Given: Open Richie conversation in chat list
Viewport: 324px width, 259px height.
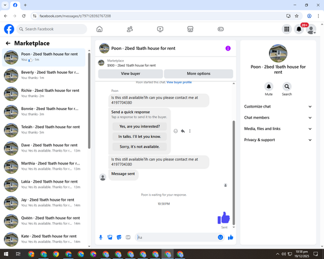Looking at the screenshot, I should coord(44,94).
